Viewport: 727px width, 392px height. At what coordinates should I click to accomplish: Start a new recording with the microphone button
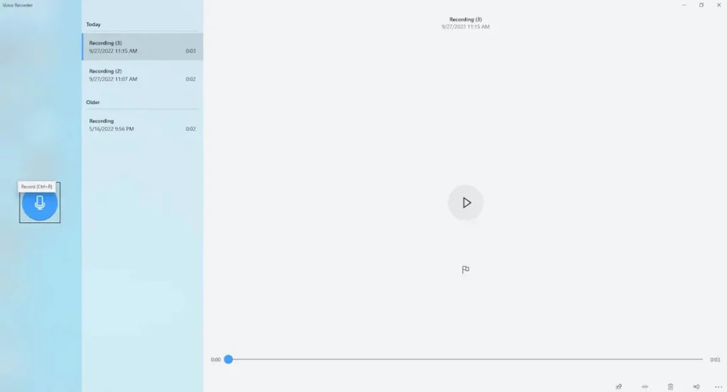(x=40, y=203)
